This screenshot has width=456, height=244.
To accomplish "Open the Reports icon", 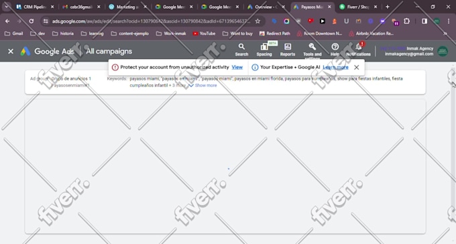I will pyautogui.click(x=288, y=50).
